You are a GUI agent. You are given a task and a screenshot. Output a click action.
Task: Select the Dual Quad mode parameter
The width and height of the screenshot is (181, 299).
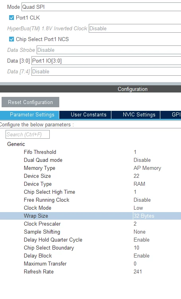coord(43,160)
